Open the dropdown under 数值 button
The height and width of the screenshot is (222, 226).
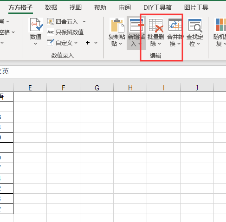36,44
